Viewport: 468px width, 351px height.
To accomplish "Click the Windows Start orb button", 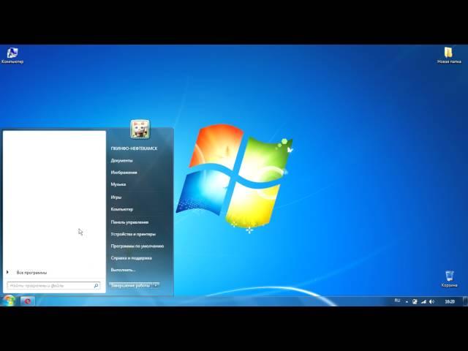I will point(9,301).
